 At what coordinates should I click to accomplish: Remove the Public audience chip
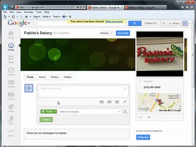[x=55, y=111]
